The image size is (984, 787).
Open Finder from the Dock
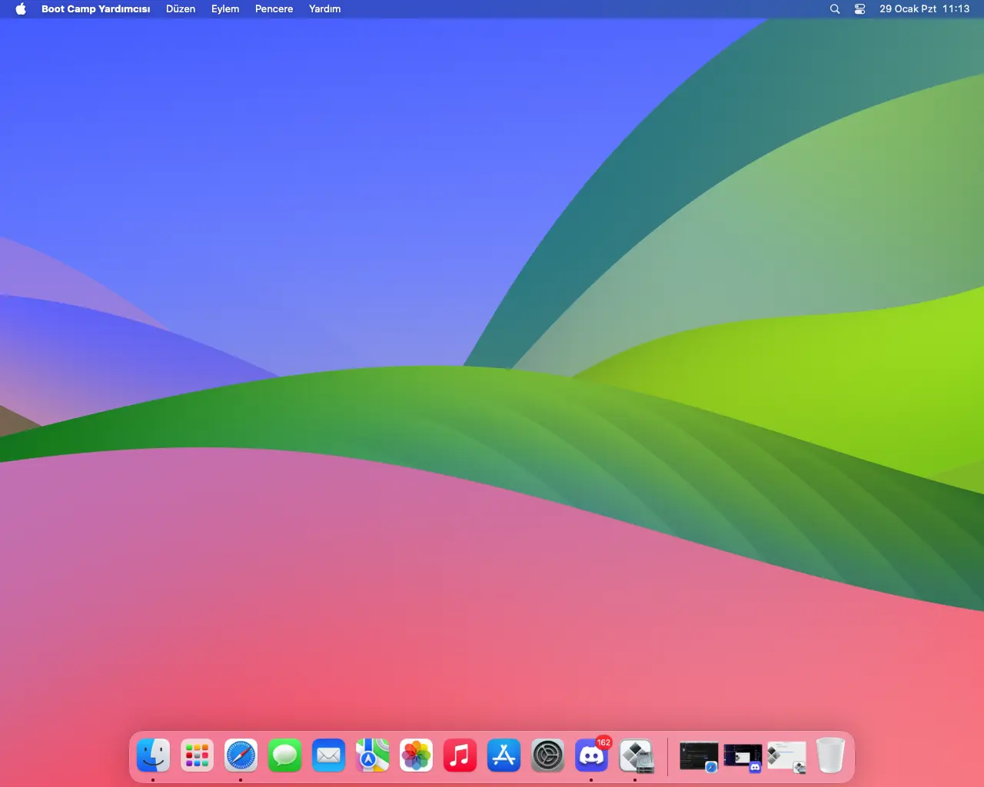(x=153, y=755)
